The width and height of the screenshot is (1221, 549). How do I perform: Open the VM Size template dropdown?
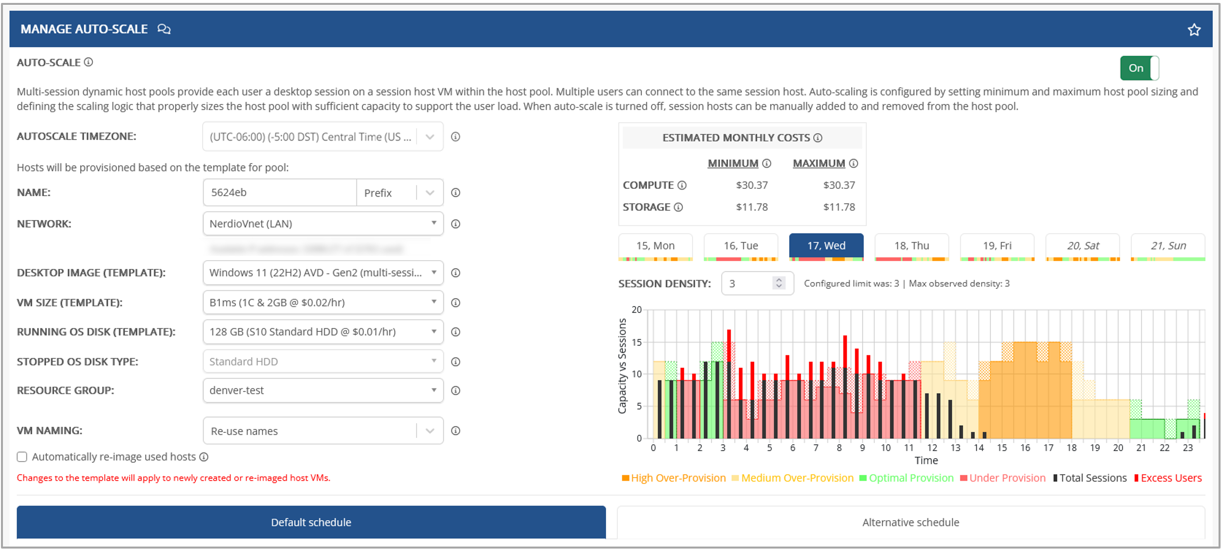click(323, 303)
